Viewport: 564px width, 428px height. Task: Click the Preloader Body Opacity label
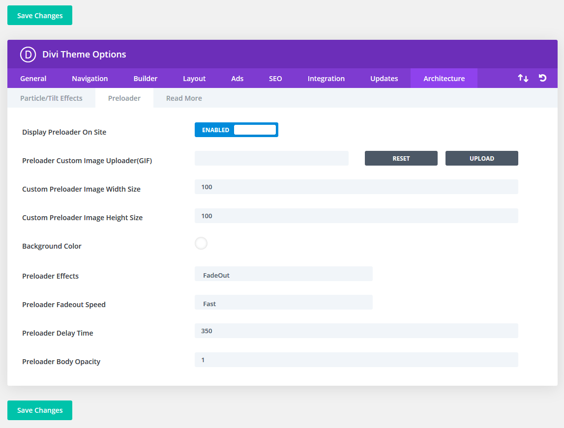tap(61, 362)
